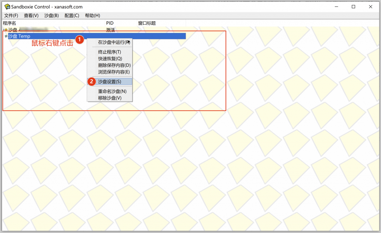Choose 移除沙盘(V) to remove sandbox
Screen dimensions: 381x233
(x=110, y=98)
